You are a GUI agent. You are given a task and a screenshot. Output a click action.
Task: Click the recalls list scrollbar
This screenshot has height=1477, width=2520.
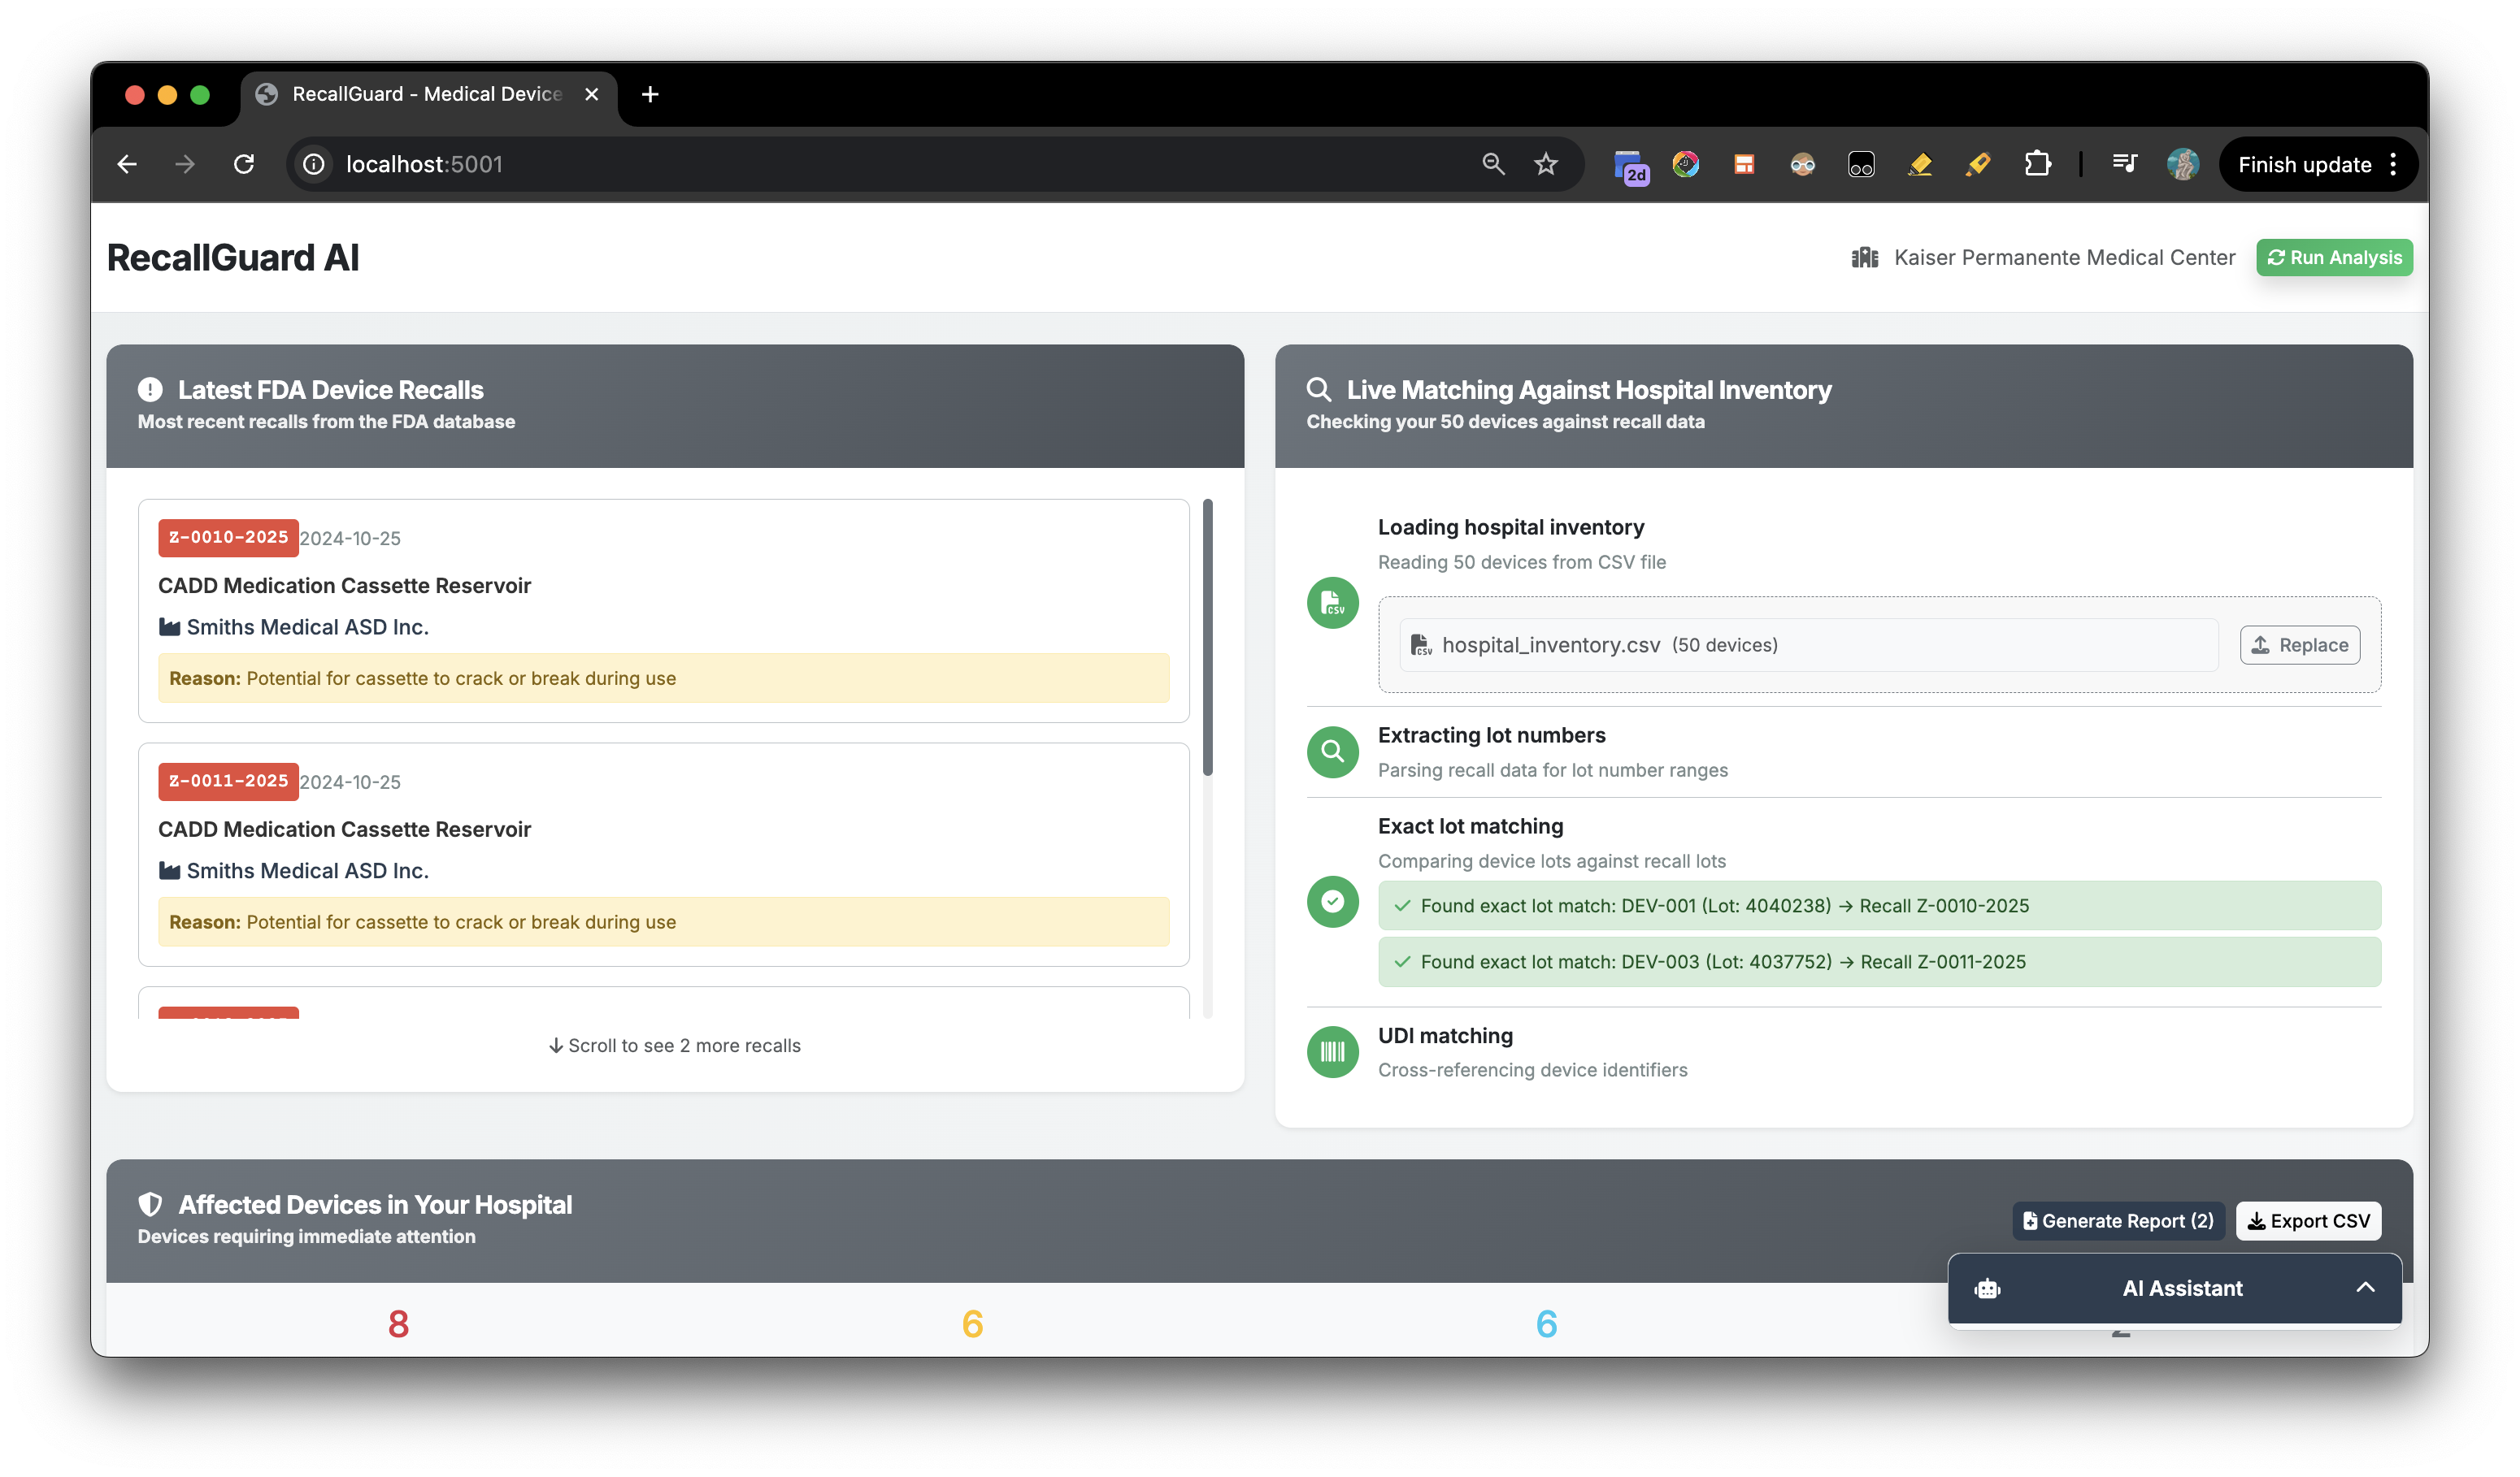coord(1207,639)
